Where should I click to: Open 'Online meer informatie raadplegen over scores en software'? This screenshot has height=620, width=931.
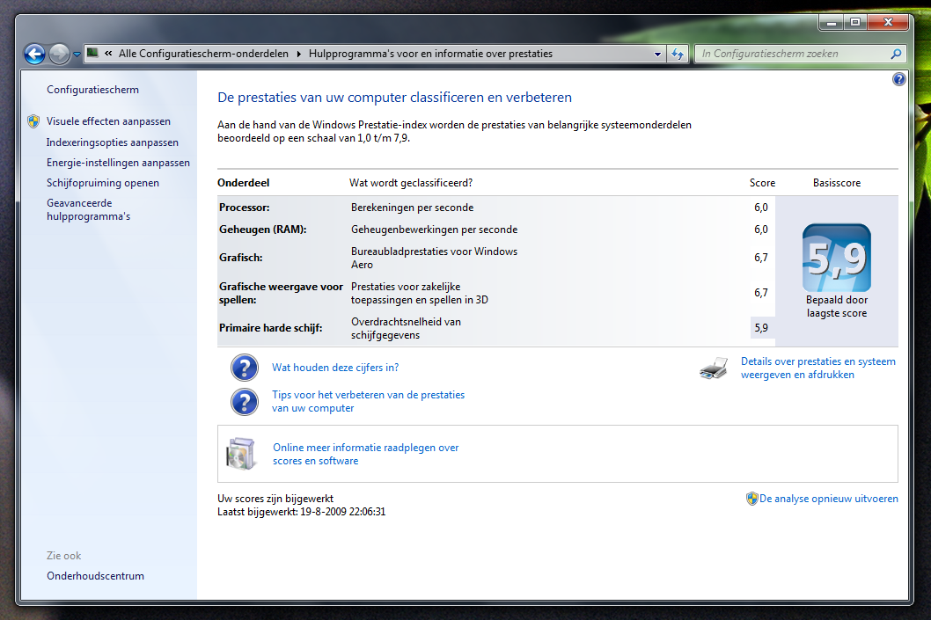pyautogui.click(x=366, y=455)
